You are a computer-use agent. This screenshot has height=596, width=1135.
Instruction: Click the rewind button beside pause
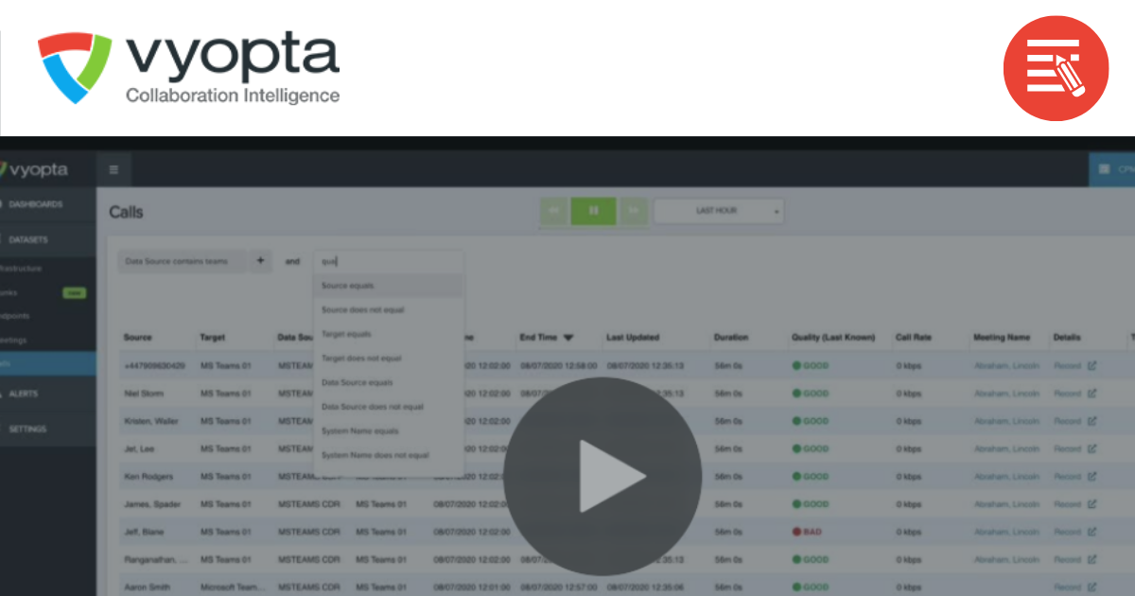pos(554,211)
